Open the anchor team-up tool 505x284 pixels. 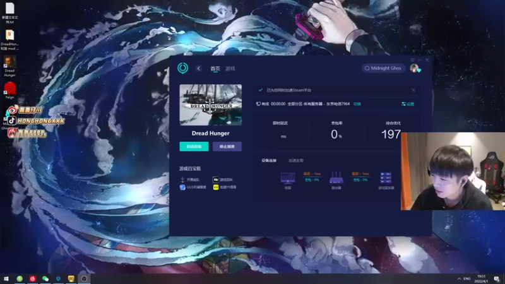pyautogui.click(x=190, y=180)
